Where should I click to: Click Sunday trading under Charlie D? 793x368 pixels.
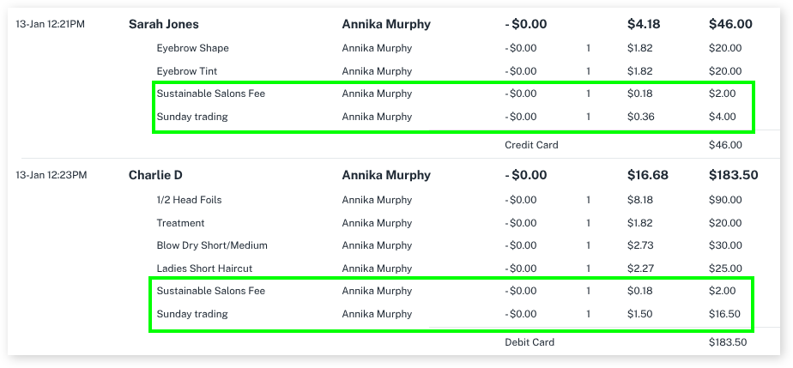[x=192, y=314]
